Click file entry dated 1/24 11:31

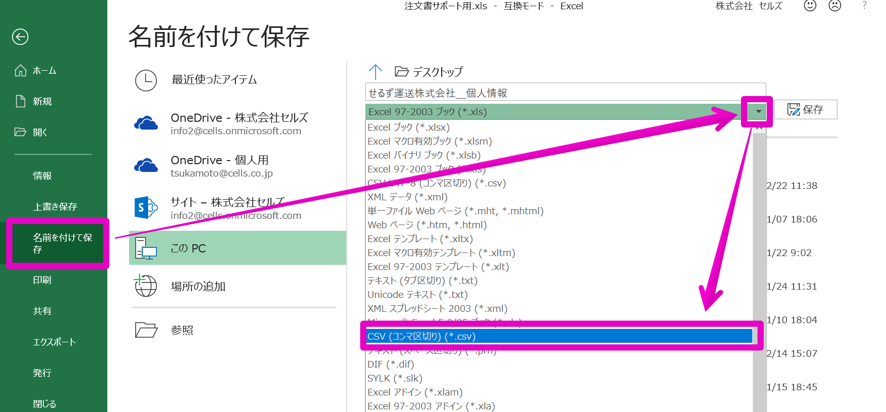pyautogui.click(x=792, y=287)
